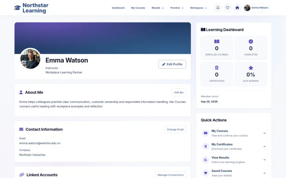286x178 pixels.
Task: Click the small user avatar in header
Action: [247, 8]
